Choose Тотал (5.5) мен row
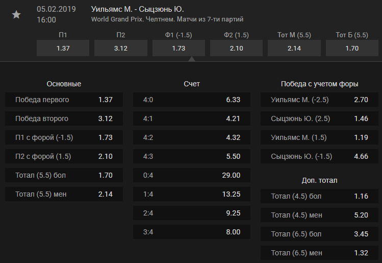 64,194
